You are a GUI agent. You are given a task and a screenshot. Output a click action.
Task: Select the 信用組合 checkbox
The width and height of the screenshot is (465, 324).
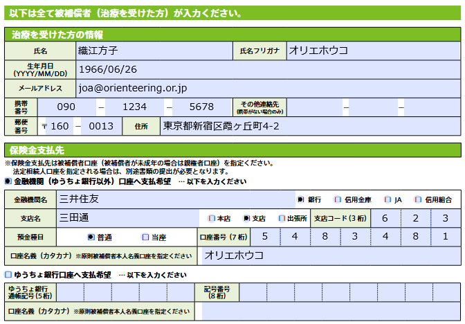418,199
